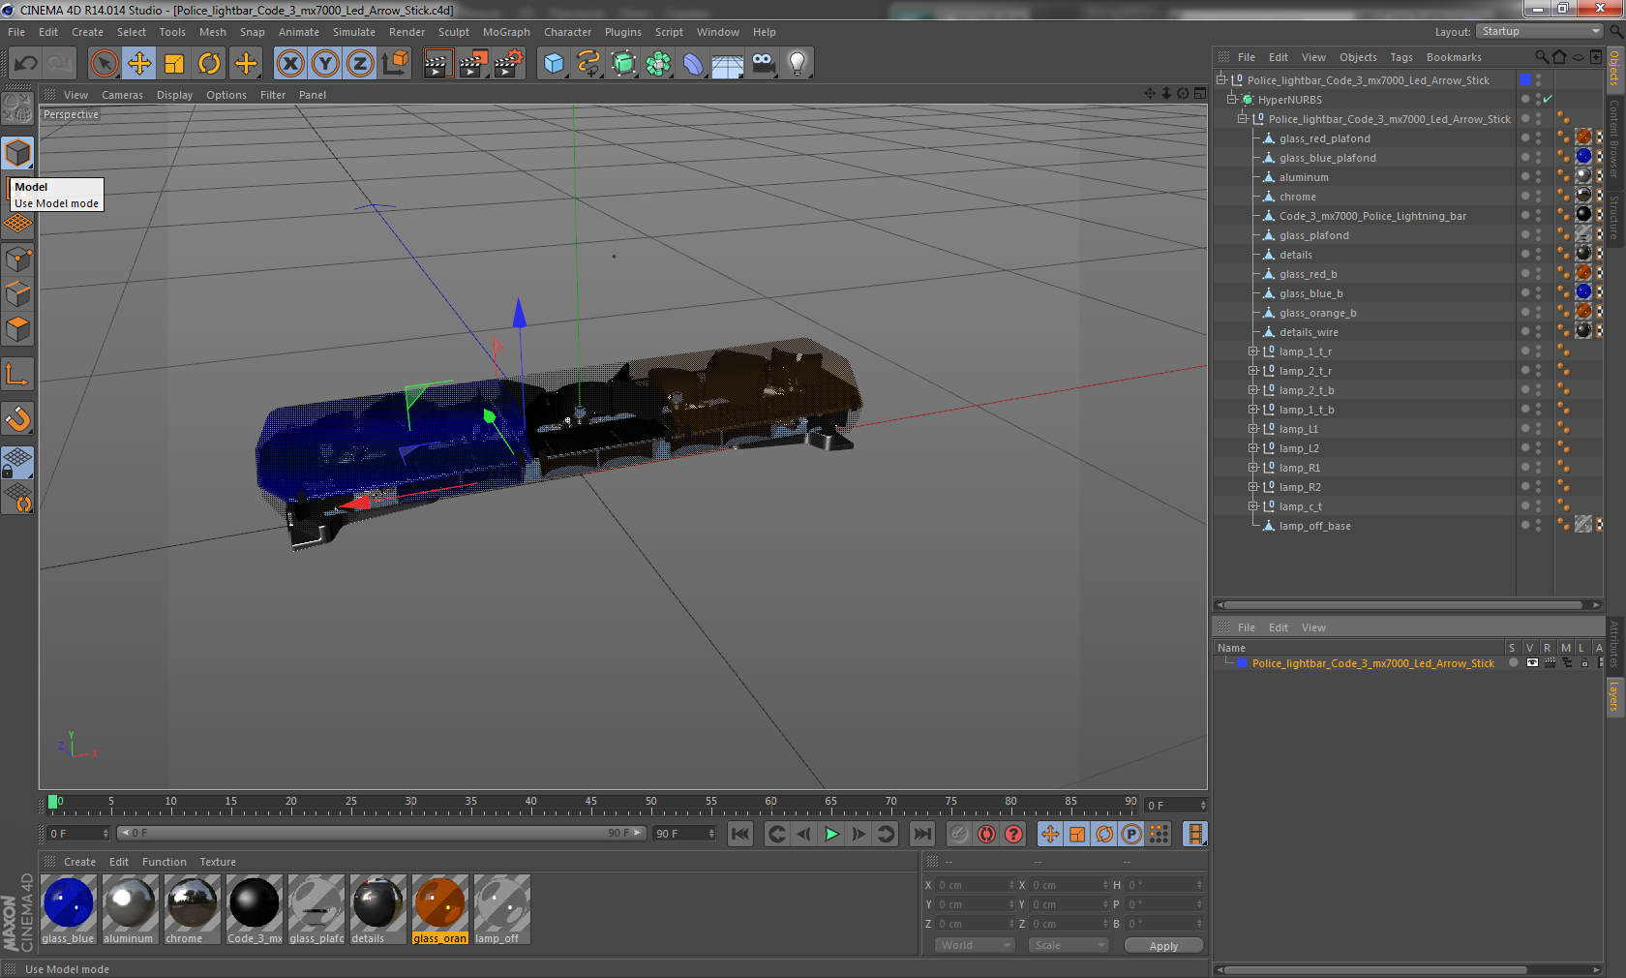Image resolution: width=1626 pixels, height=978 pixels.
Task: Switch to Polygons mode
Action: click(x=17, y=329)
